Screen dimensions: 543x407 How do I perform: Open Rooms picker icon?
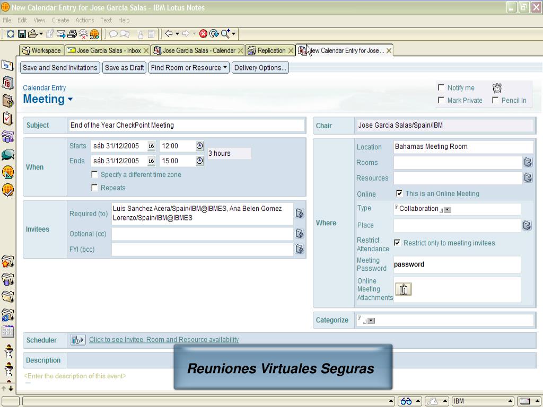point(528,162)
